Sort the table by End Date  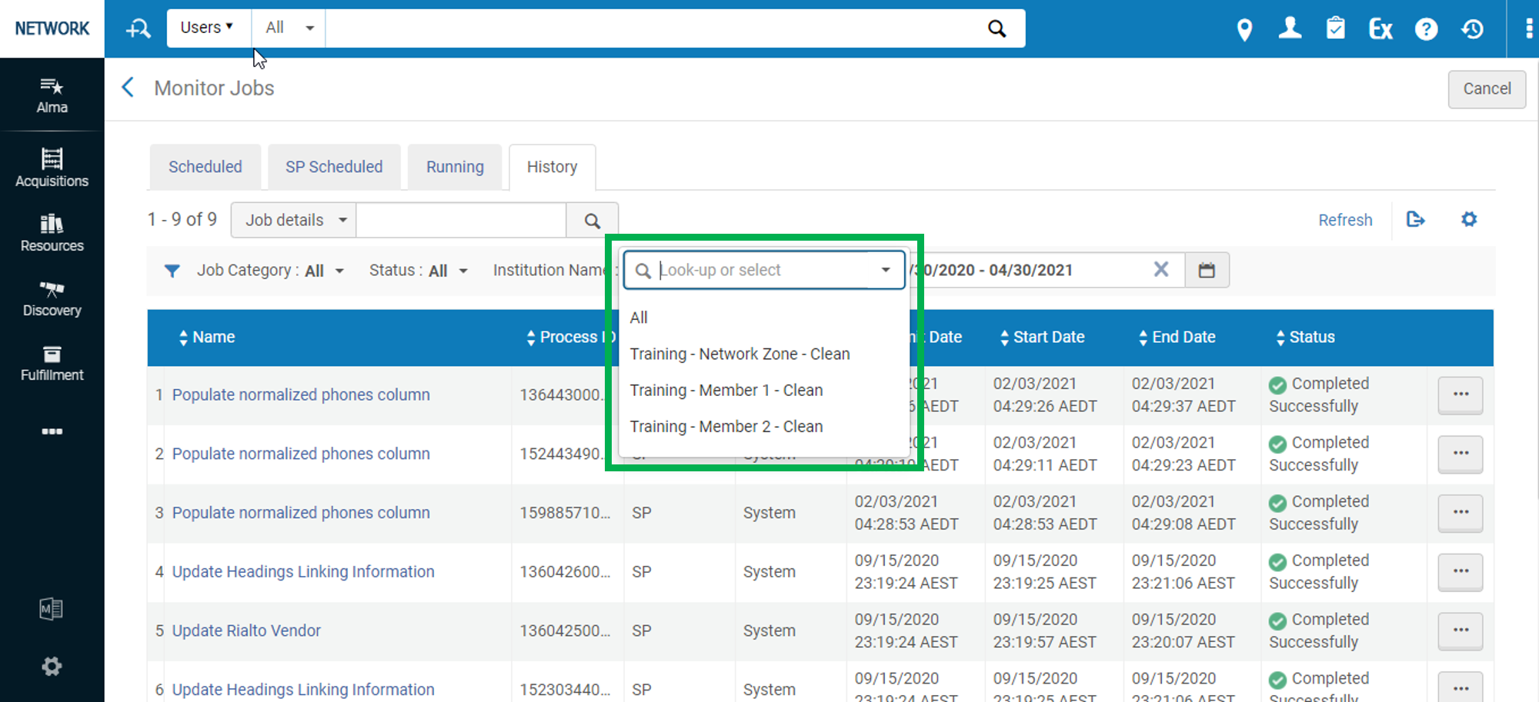[1177, 338]
